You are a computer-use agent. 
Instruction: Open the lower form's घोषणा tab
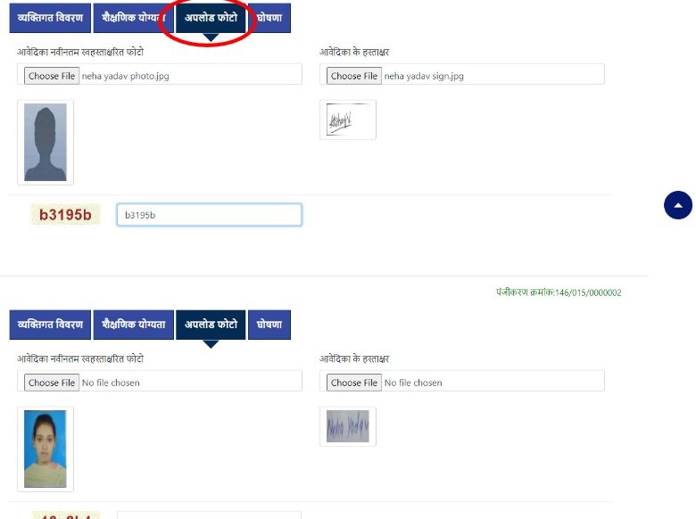[269, 325]
